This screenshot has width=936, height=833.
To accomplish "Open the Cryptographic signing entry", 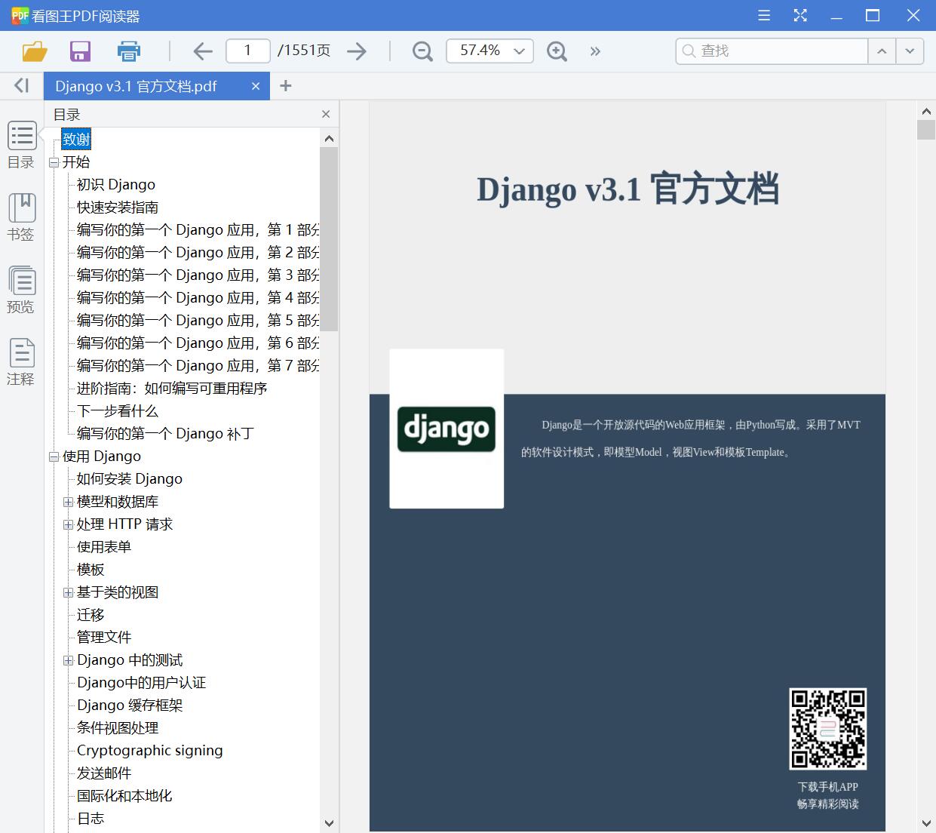I will [x=150, y=751].
